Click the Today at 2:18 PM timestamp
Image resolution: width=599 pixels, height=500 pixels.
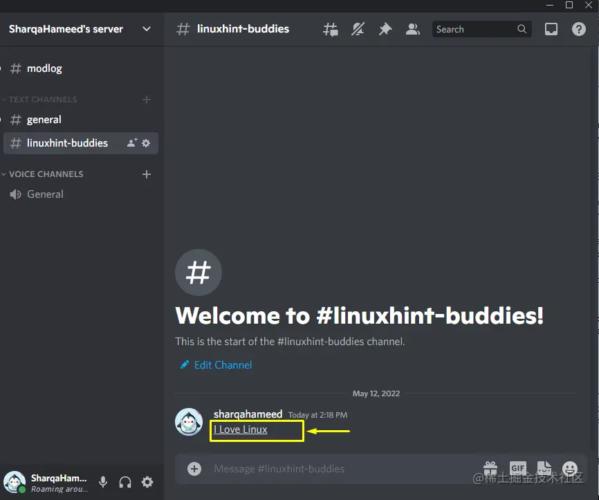pos(318,415)
